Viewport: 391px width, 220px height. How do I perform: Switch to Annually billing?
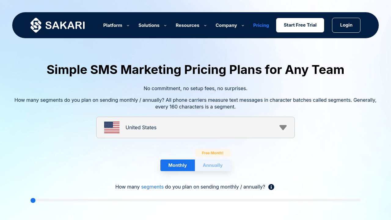pos(213,165)
